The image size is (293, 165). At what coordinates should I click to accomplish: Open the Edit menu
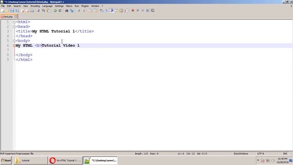click(x=9, y=6)
